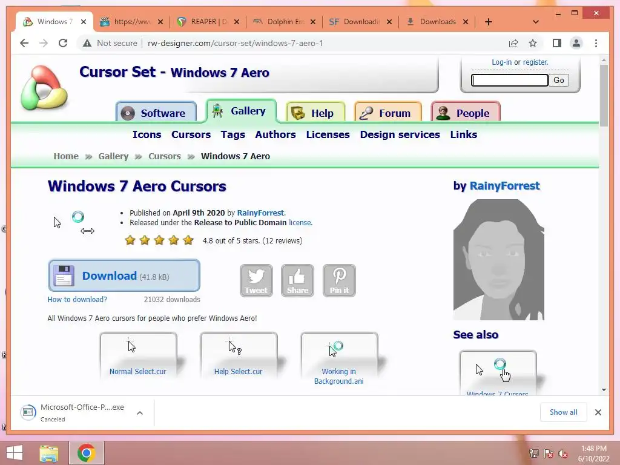Viewport: 620px width, 465px height.
Task: Focus the site search input field
Action: (509, 81)
